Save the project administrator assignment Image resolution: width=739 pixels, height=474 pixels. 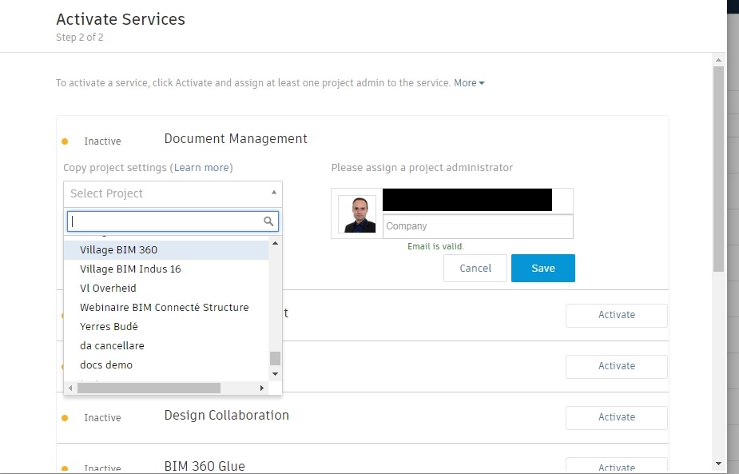tap(542, 268)
